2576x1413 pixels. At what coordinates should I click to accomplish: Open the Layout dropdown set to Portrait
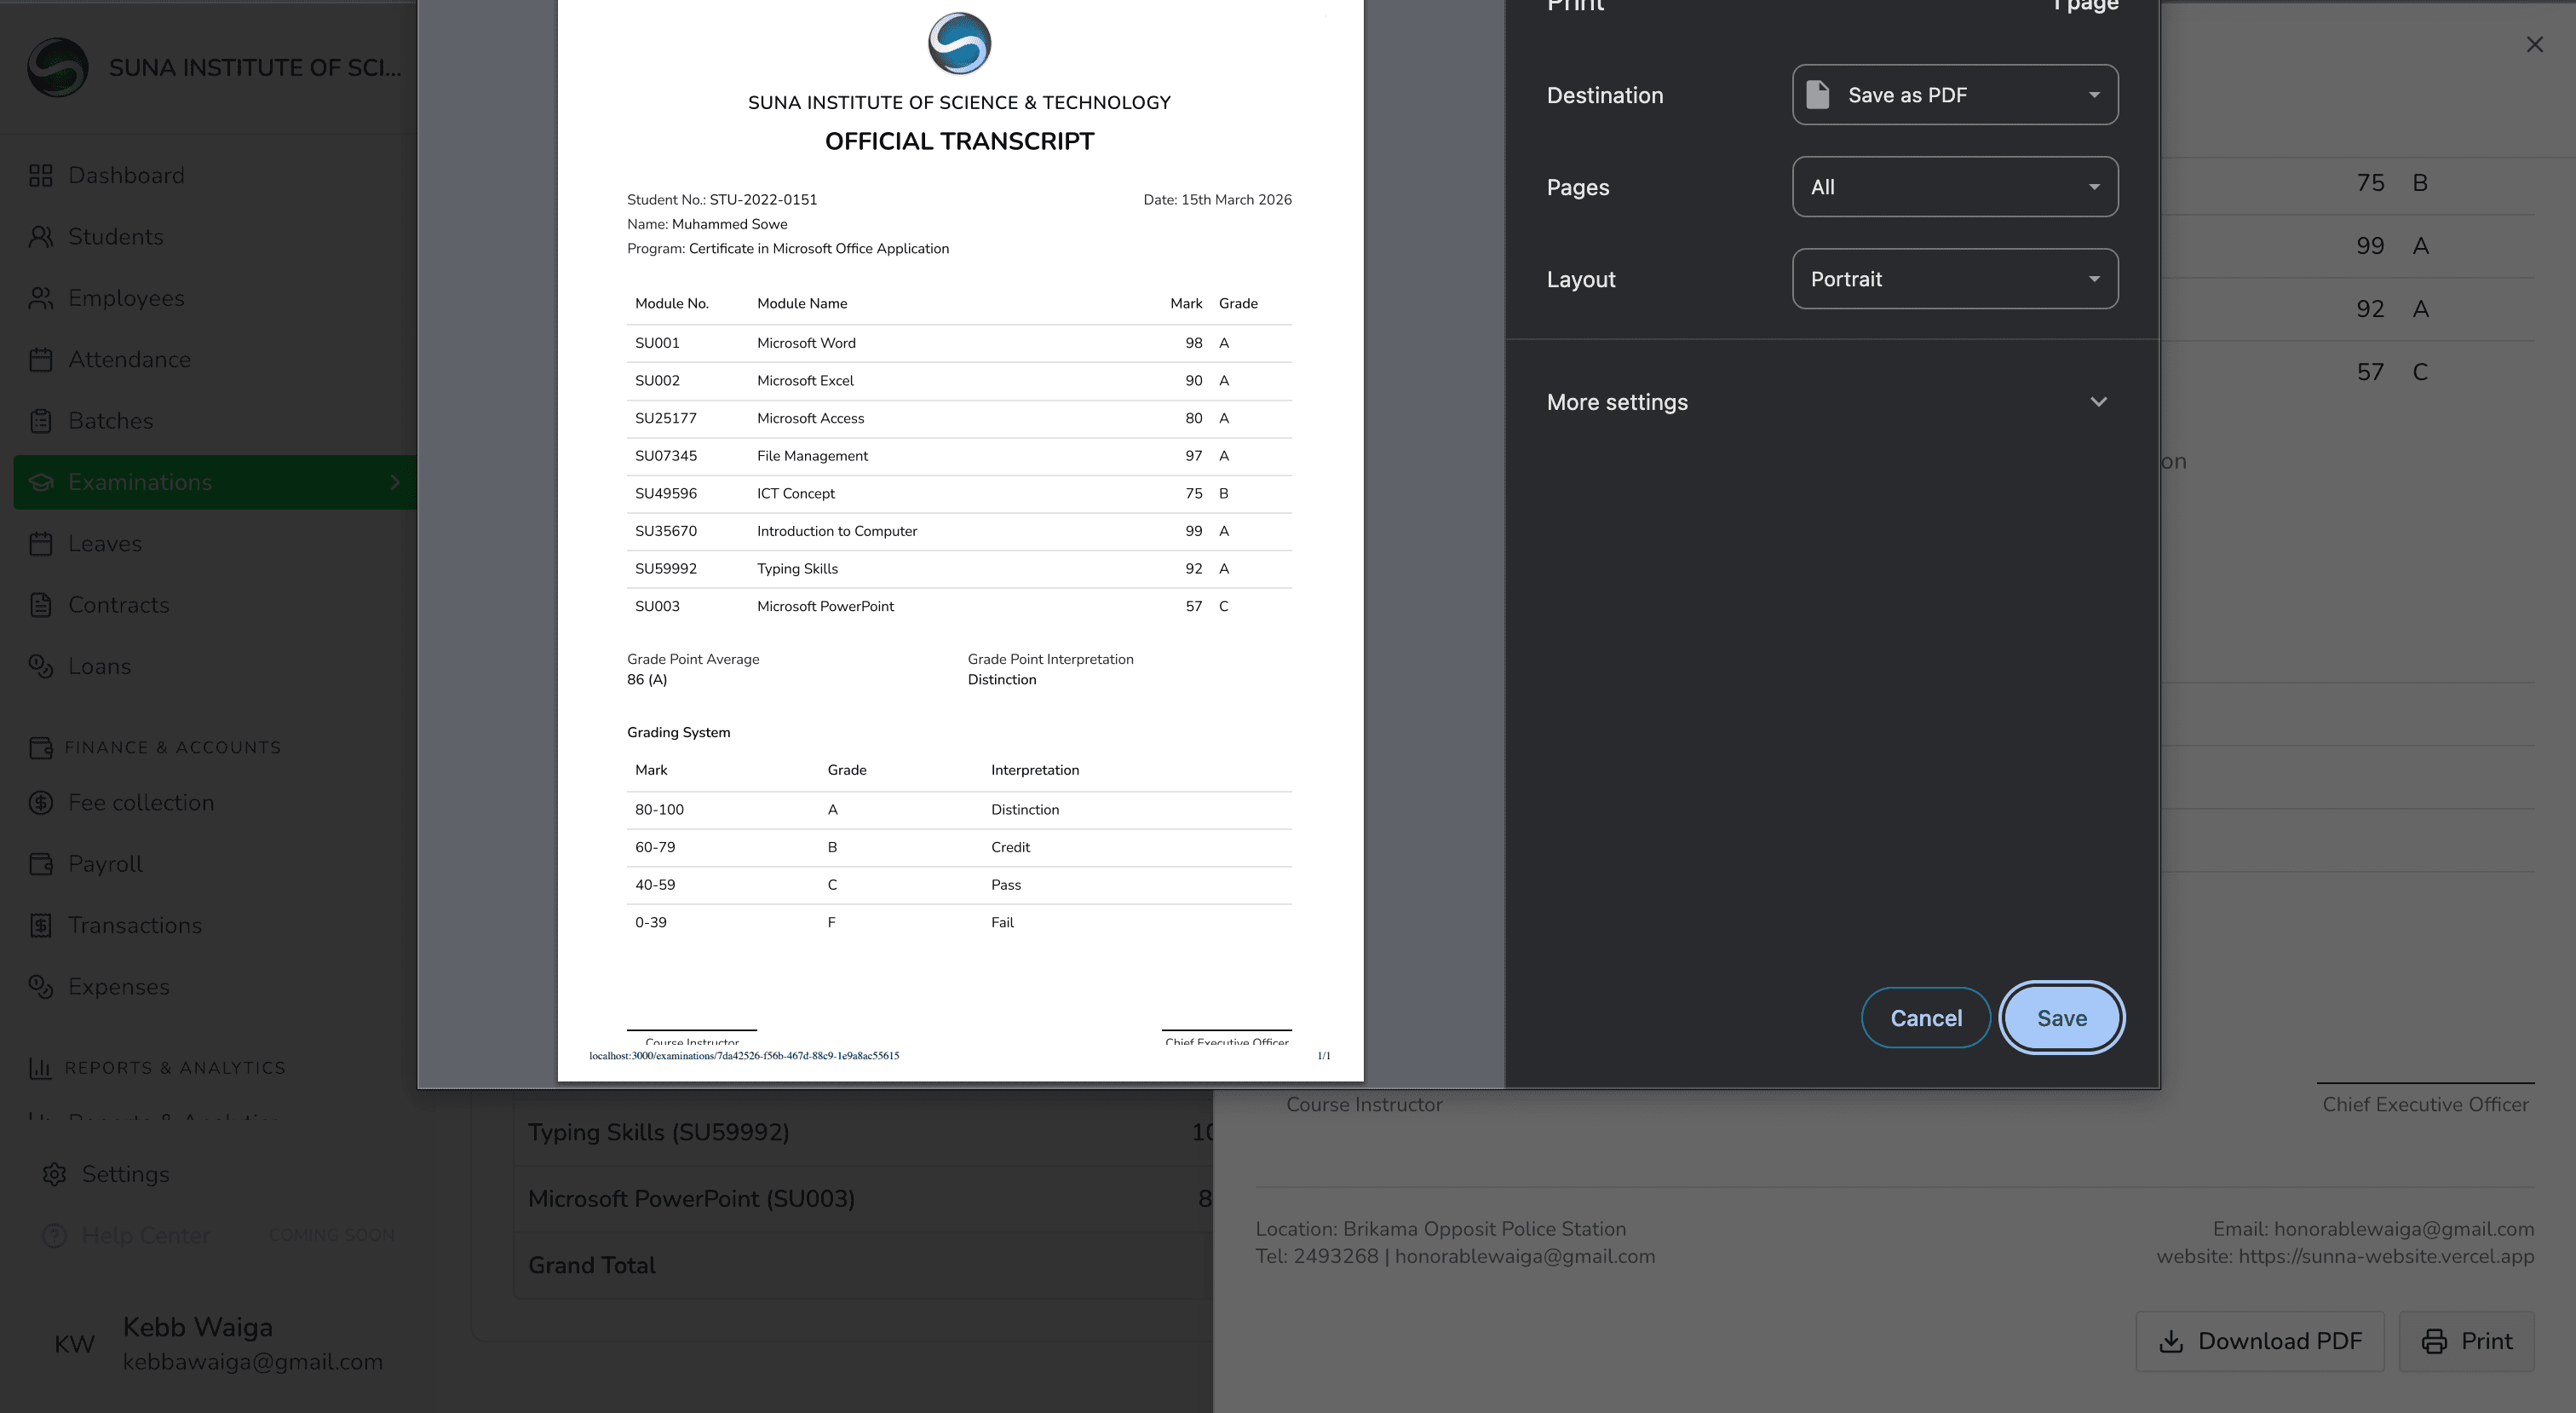tap(1954, 280)
